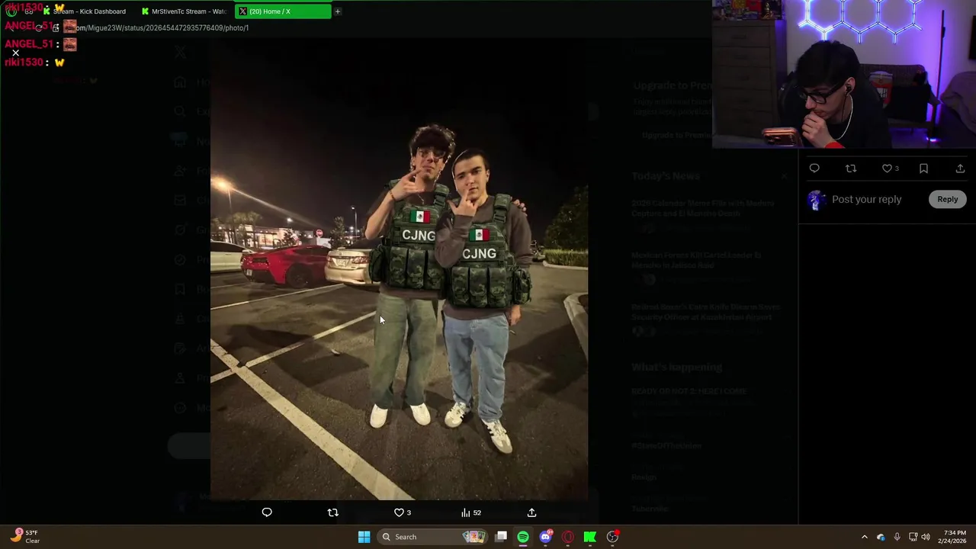Repost using the icon below the photo
The image size is (976, 549).
[x=333, y=512]
